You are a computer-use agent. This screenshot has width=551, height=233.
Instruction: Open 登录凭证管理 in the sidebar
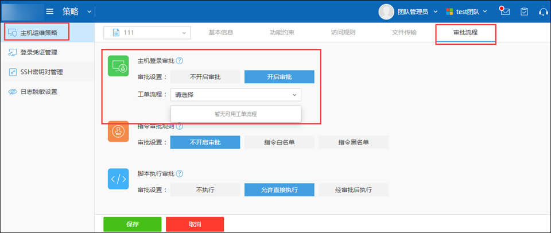coord(48,53)
